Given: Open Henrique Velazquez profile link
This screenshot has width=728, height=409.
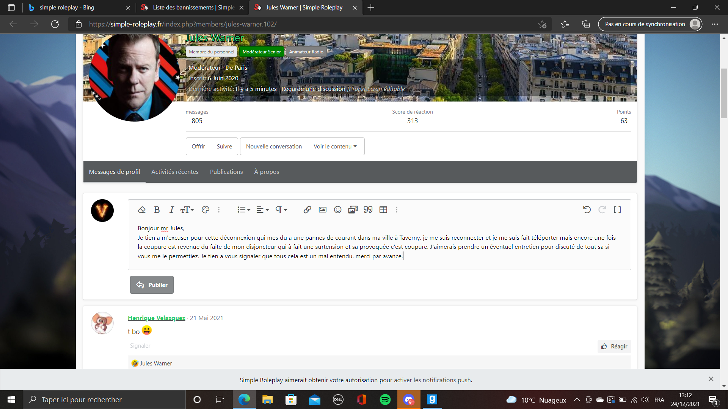Looking at the screenshot, I should [x=156, y=318].
